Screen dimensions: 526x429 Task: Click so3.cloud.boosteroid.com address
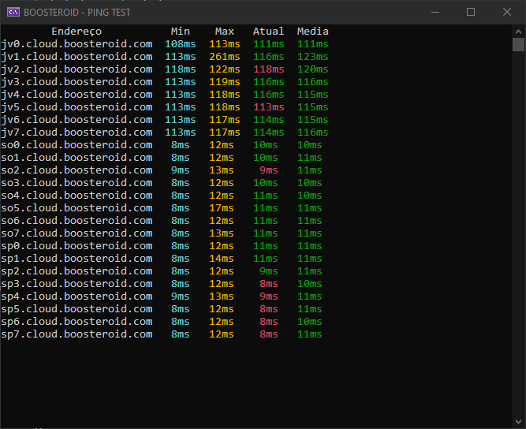tap(76, 183)
